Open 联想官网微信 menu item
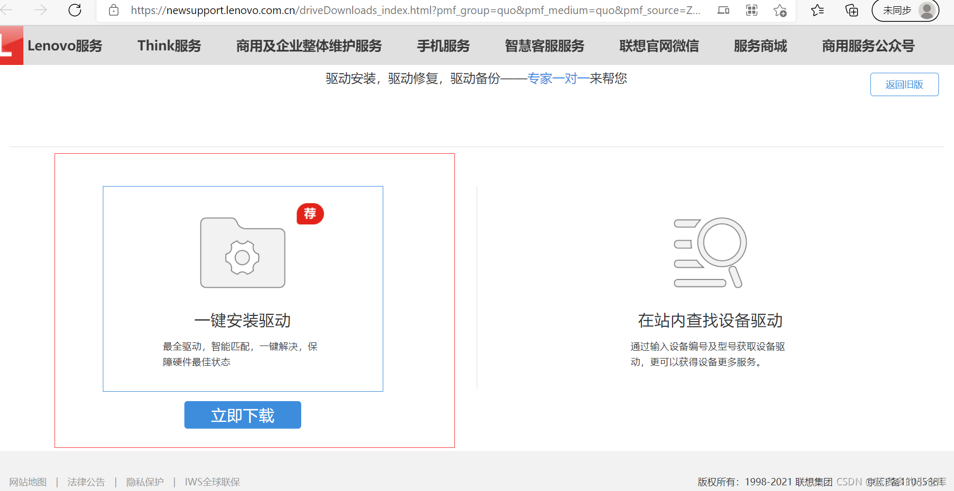 (x=659, y=46)
